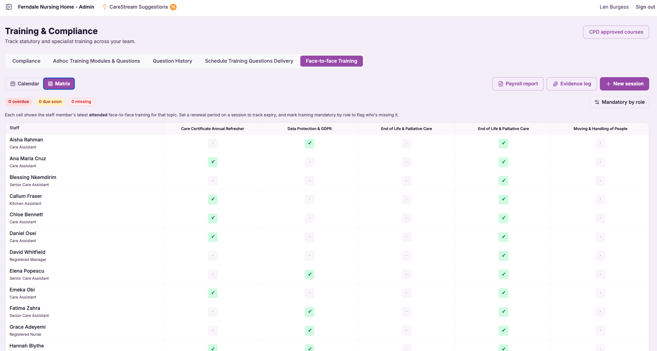
Task: Select staff member Daniel Osei
Action: [x=23, y=233]
